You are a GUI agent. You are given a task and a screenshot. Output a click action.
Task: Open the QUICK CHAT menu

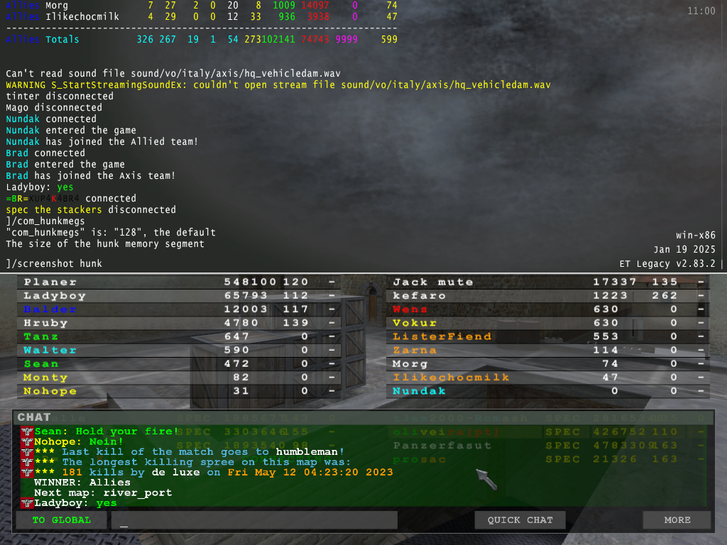coord(520,520)
